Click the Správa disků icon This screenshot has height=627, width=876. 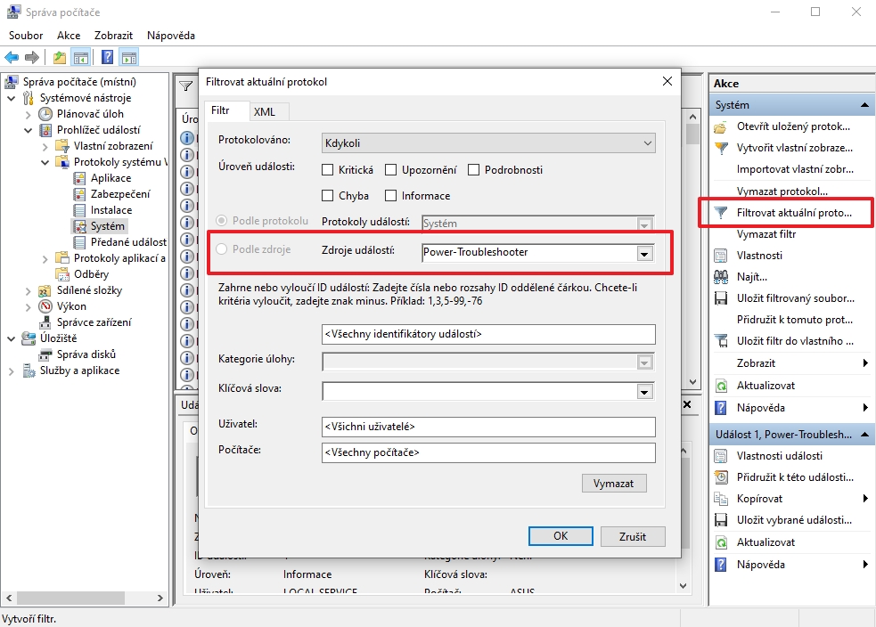click(45, 354)
